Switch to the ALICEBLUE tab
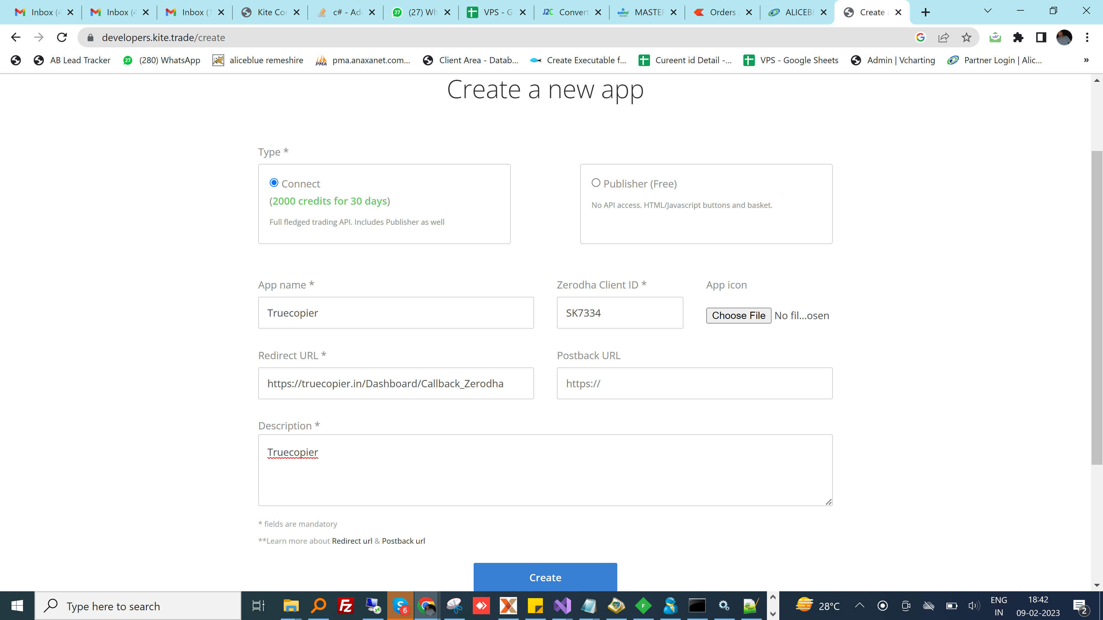This screenshot has height=620, width=1103. (793, 12)
